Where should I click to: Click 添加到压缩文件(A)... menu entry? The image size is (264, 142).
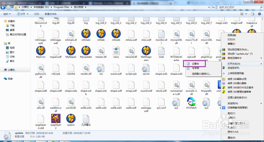click(x=238, y=50)
